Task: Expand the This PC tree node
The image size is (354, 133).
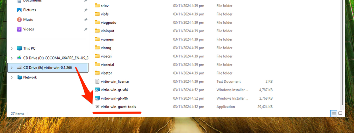Action: (x=12, y=48)
